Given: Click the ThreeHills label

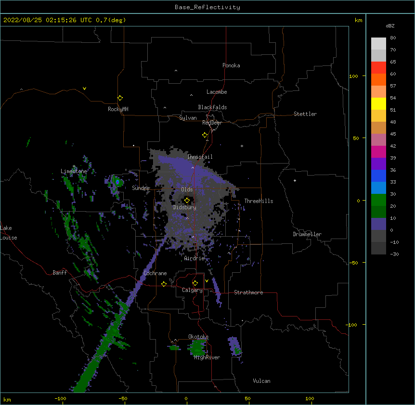Looking at the screenshot, I should (x=259, y=201).
